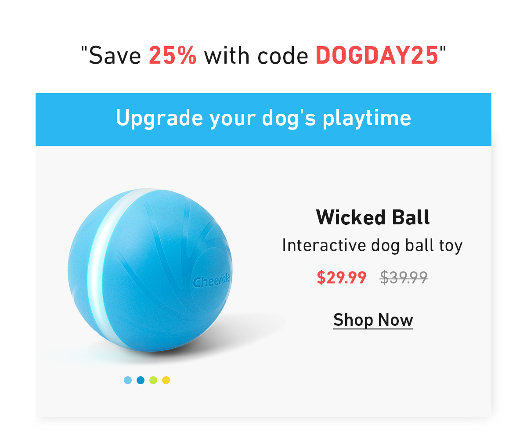Click the Wicked Ball product title
Viewport: 527px width, 436px height.
point(373,217)
